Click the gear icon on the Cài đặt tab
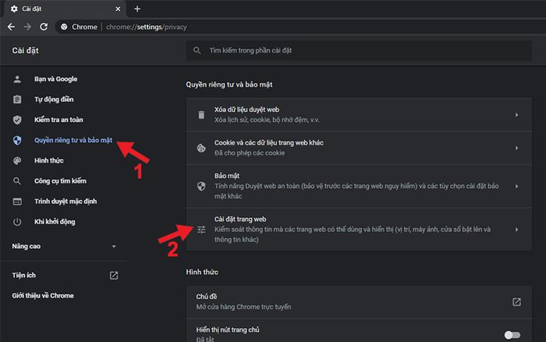This screenshot has width=546, height=342. [x=14, y=9]
